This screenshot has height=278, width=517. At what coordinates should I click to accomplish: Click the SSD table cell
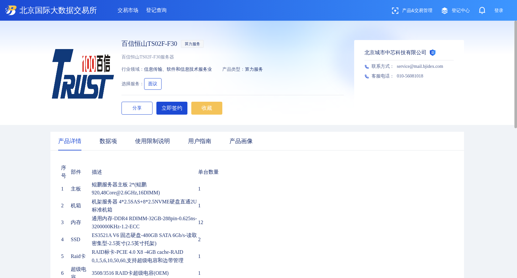pos(76,239)
